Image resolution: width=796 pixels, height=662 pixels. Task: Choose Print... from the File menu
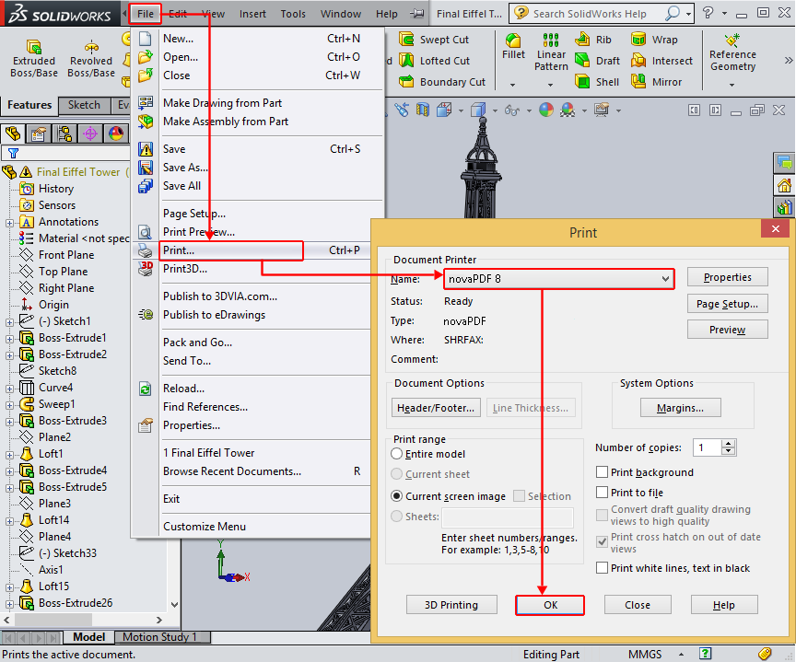pyautogui.click(x=231, y=250)
